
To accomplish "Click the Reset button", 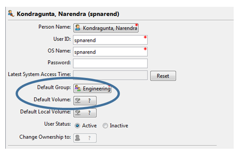I will (163, 76).
